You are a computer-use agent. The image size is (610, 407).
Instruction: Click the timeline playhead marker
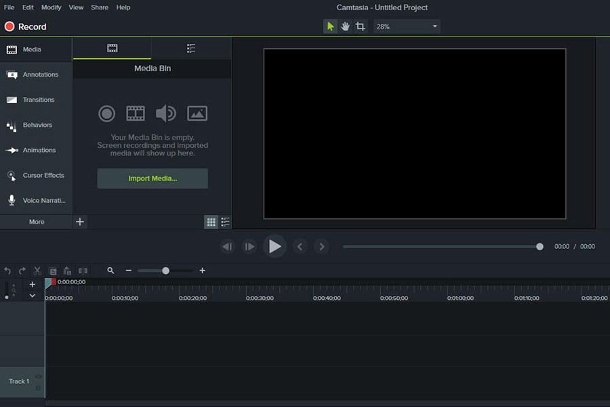coord(49,283)
